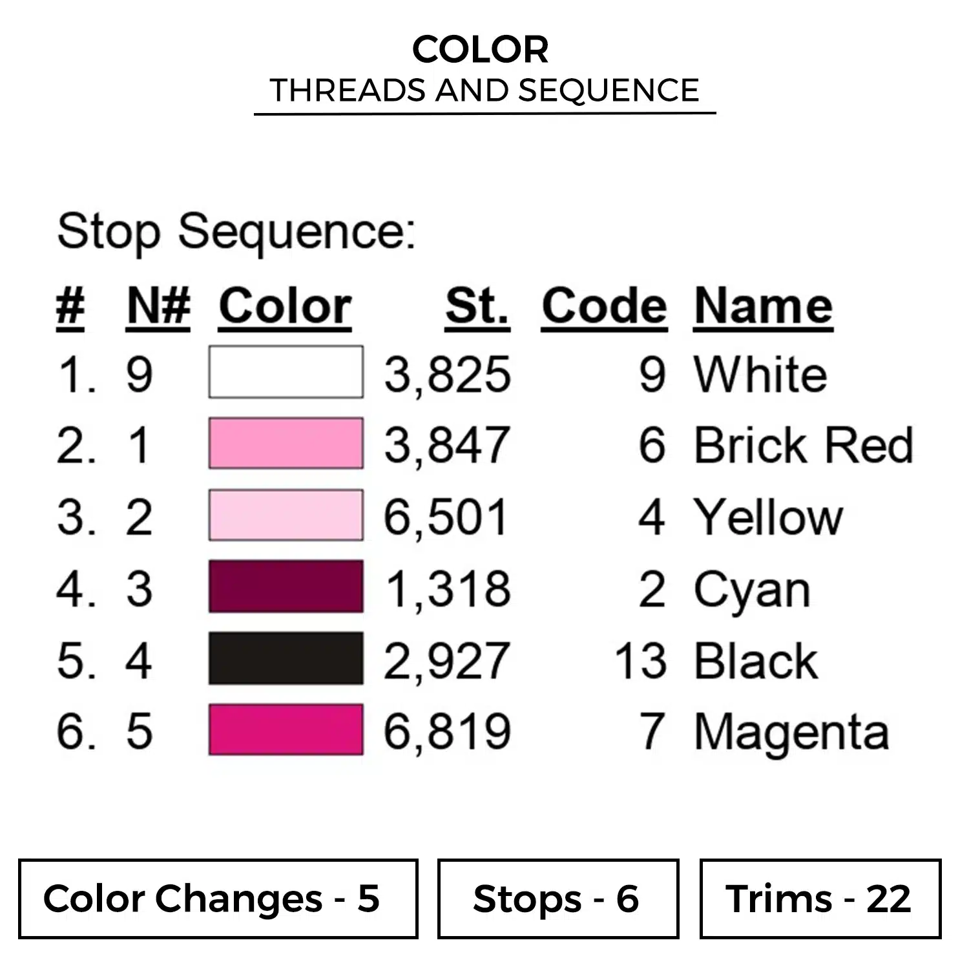Click the Brick Red thread name
Image resolution: width=969 pixels, height=969 pixels.
point(803,445)
